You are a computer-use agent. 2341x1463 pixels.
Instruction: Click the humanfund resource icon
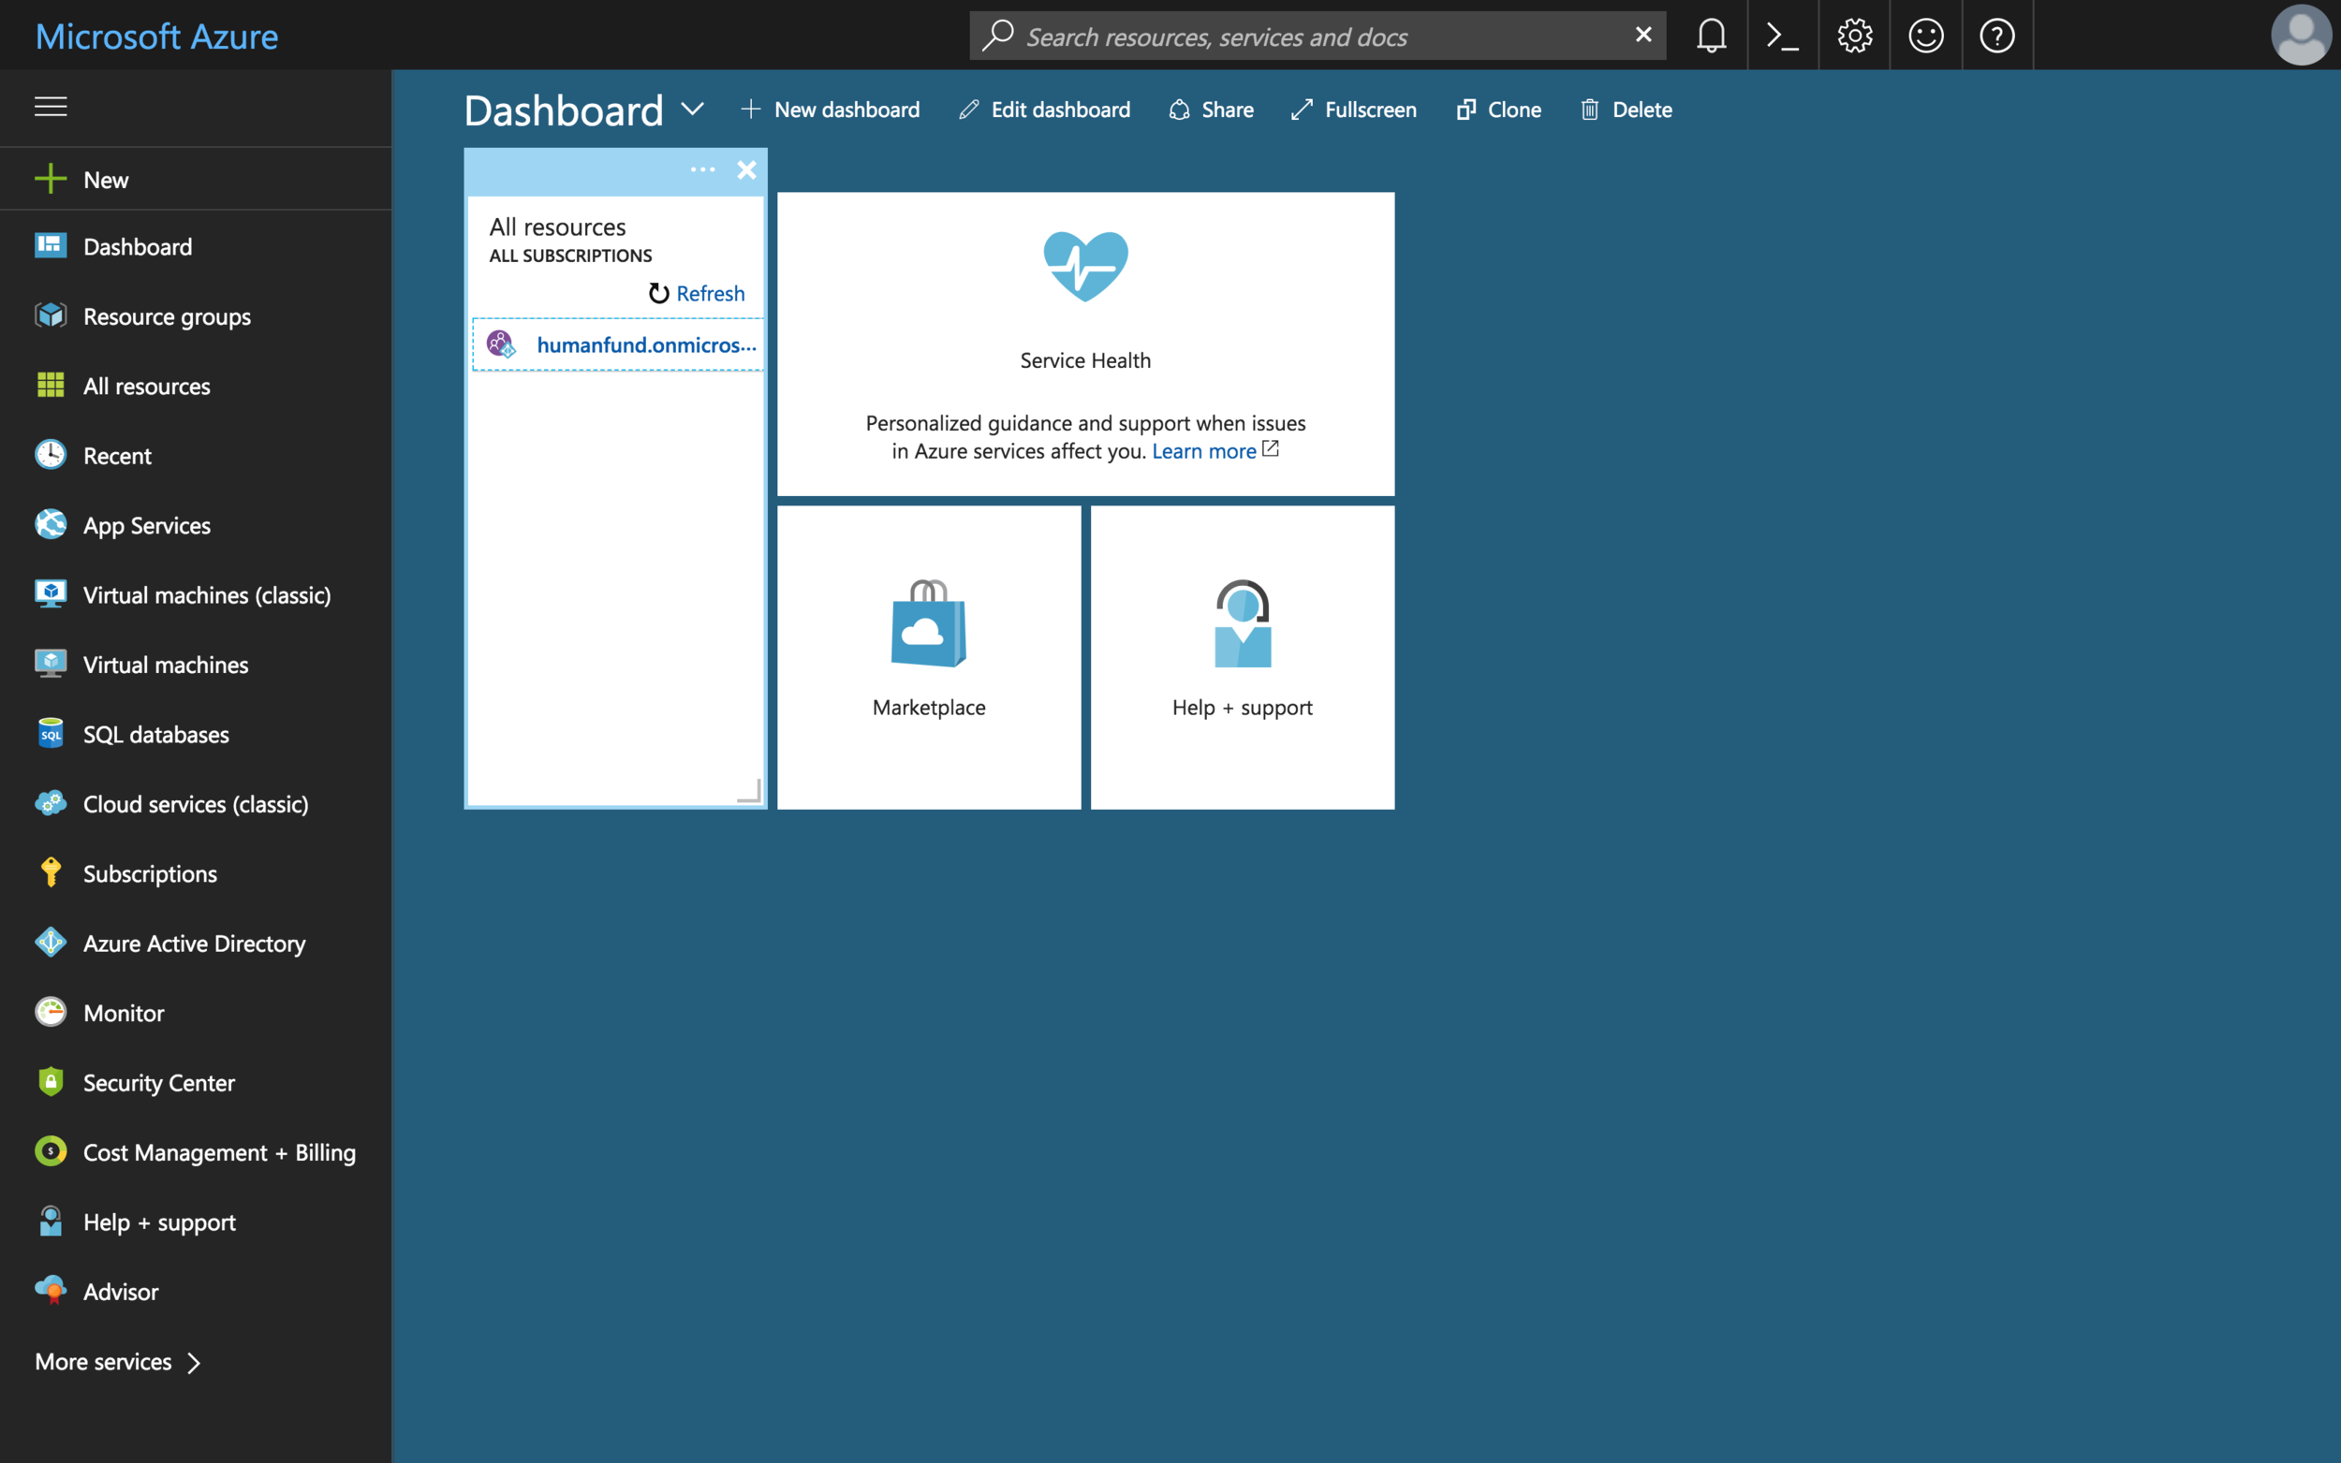pos(500,344)
